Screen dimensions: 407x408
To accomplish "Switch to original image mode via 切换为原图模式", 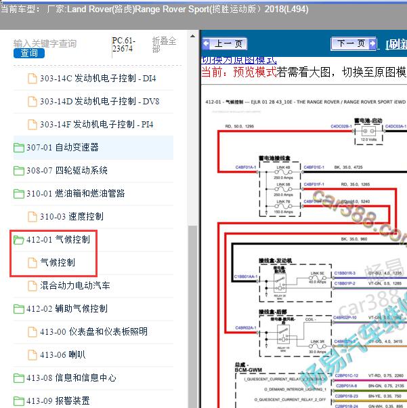I will coord(239,60).
